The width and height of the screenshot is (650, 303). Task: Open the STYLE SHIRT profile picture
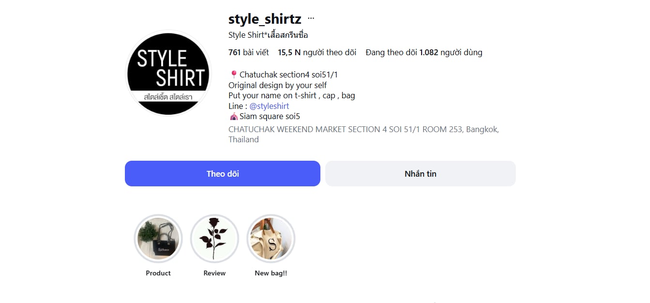click(168, 74)
